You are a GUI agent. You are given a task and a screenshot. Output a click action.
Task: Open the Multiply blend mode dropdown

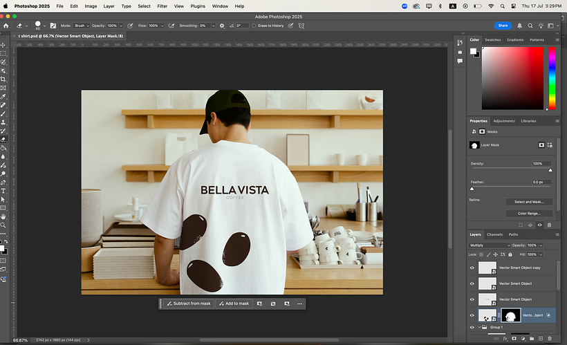point(490,245)
